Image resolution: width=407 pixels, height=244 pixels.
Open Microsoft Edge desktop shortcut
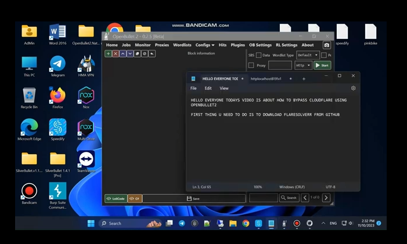tap(29, 129)
